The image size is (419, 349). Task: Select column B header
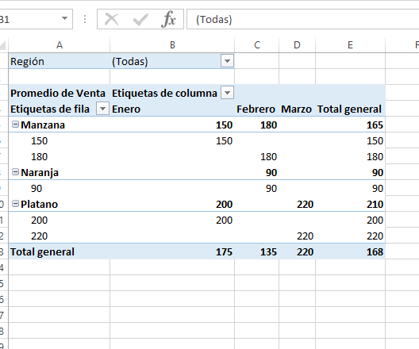(172, 45)
